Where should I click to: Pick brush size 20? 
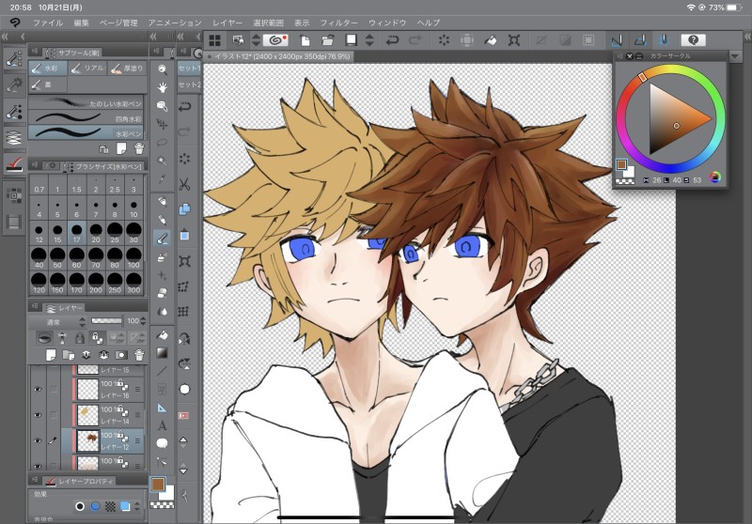click(96, 233)
